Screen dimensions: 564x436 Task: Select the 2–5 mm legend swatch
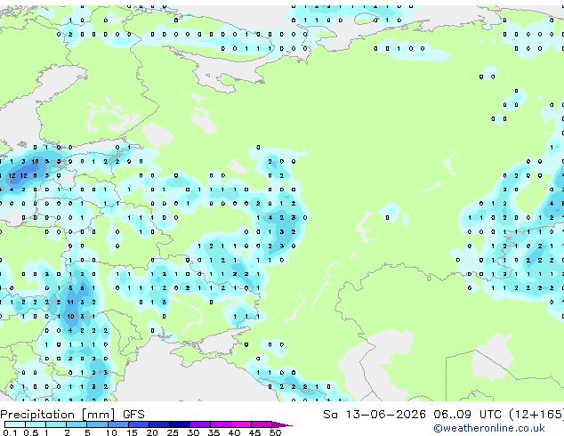77,424
